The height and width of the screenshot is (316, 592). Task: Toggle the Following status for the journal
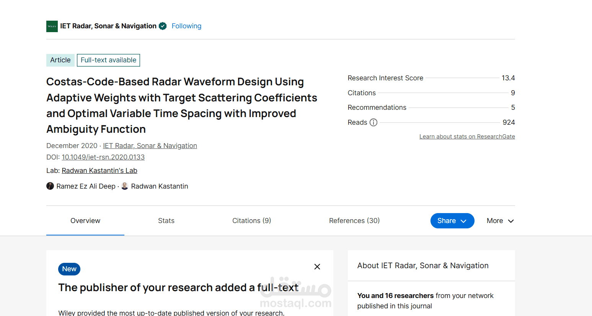point(186,26)
